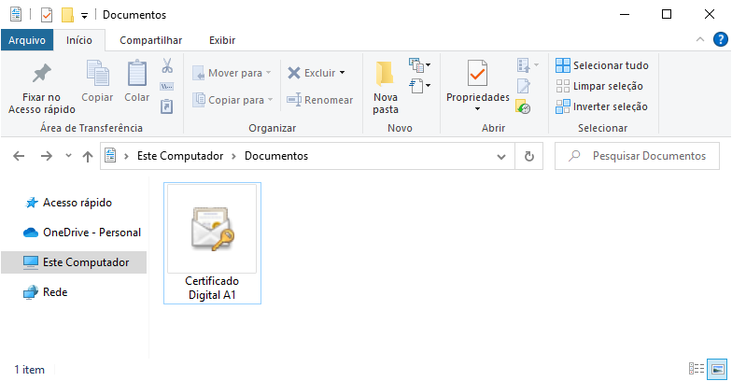
Task: Open Help with the blue question icon
Action: 721,39
